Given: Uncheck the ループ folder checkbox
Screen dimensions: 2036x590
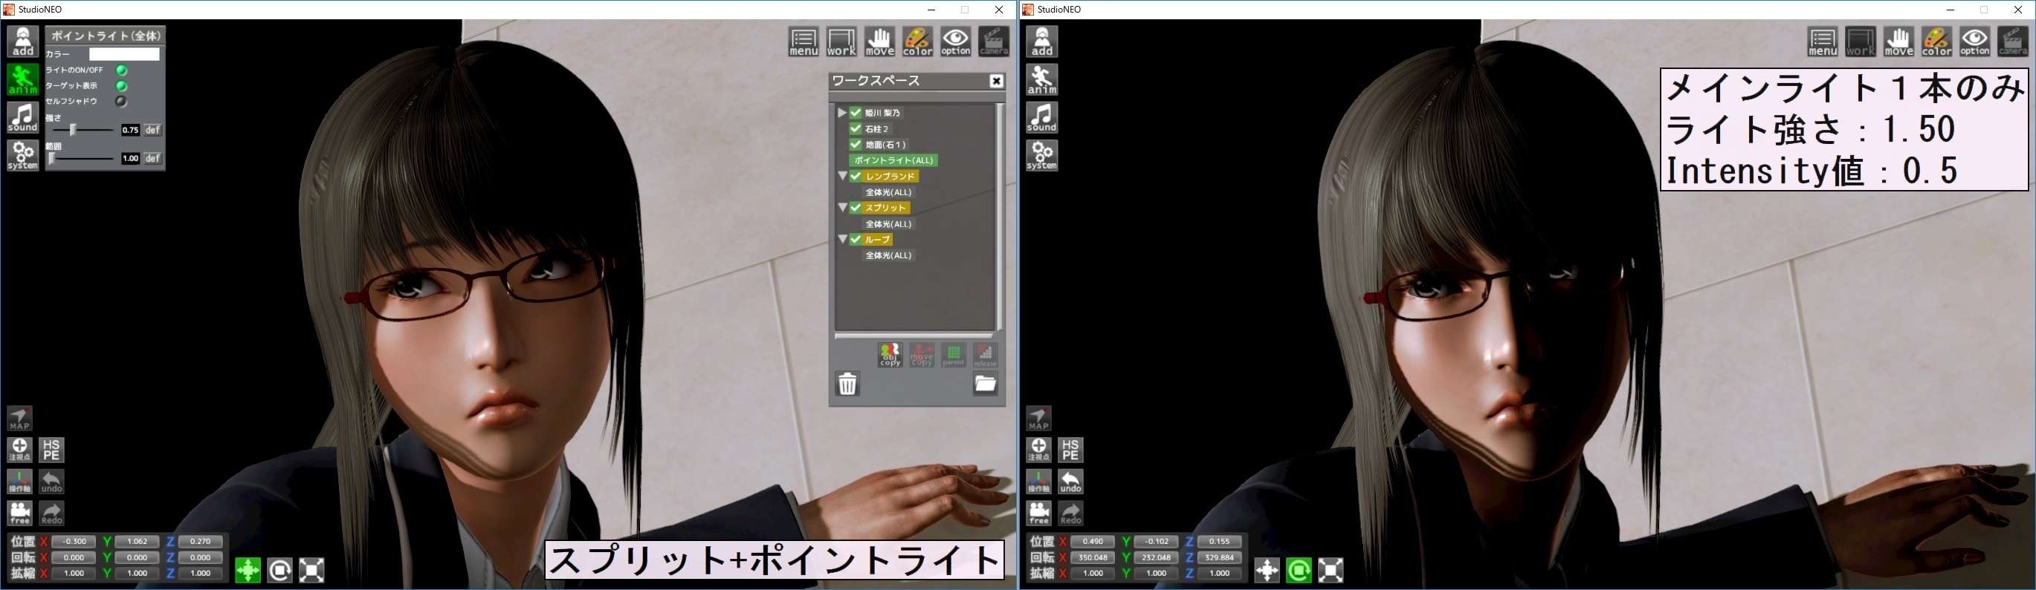Looking at the screenshot, I should 855,239.
